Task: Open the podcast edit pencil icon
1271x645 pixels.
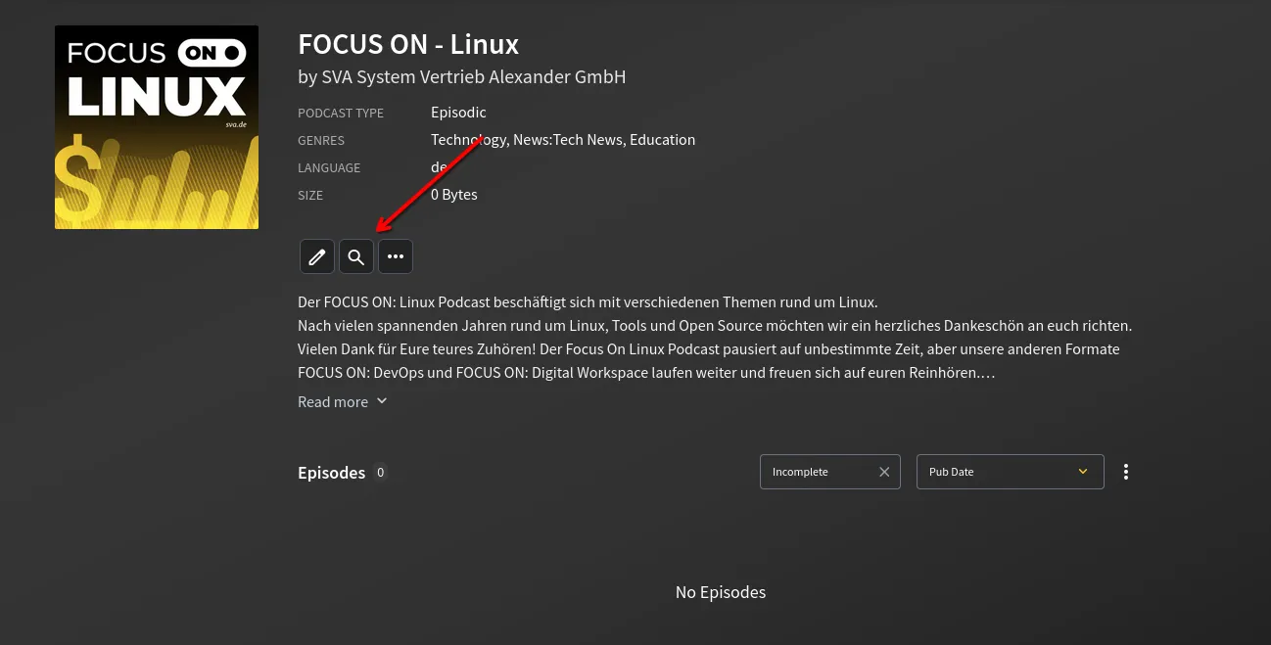Action: (316, 256)
